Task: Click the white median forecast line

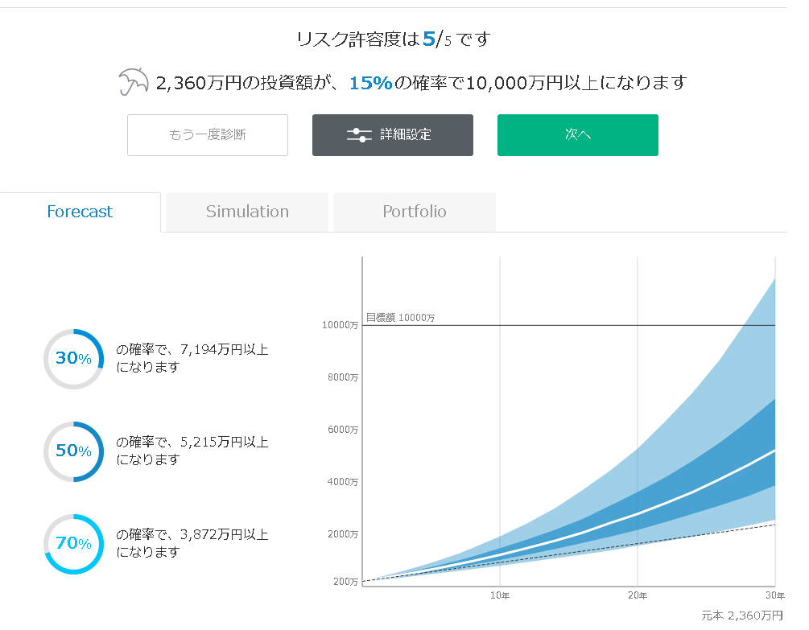Action: (x=638, y=513)
